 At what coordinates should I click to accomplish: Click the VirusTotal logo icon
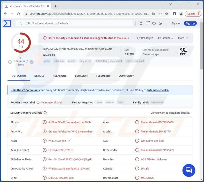pyautogui.click(x=7, y=23)
